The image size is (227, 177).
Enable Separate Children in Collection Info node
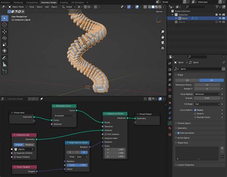15,153
